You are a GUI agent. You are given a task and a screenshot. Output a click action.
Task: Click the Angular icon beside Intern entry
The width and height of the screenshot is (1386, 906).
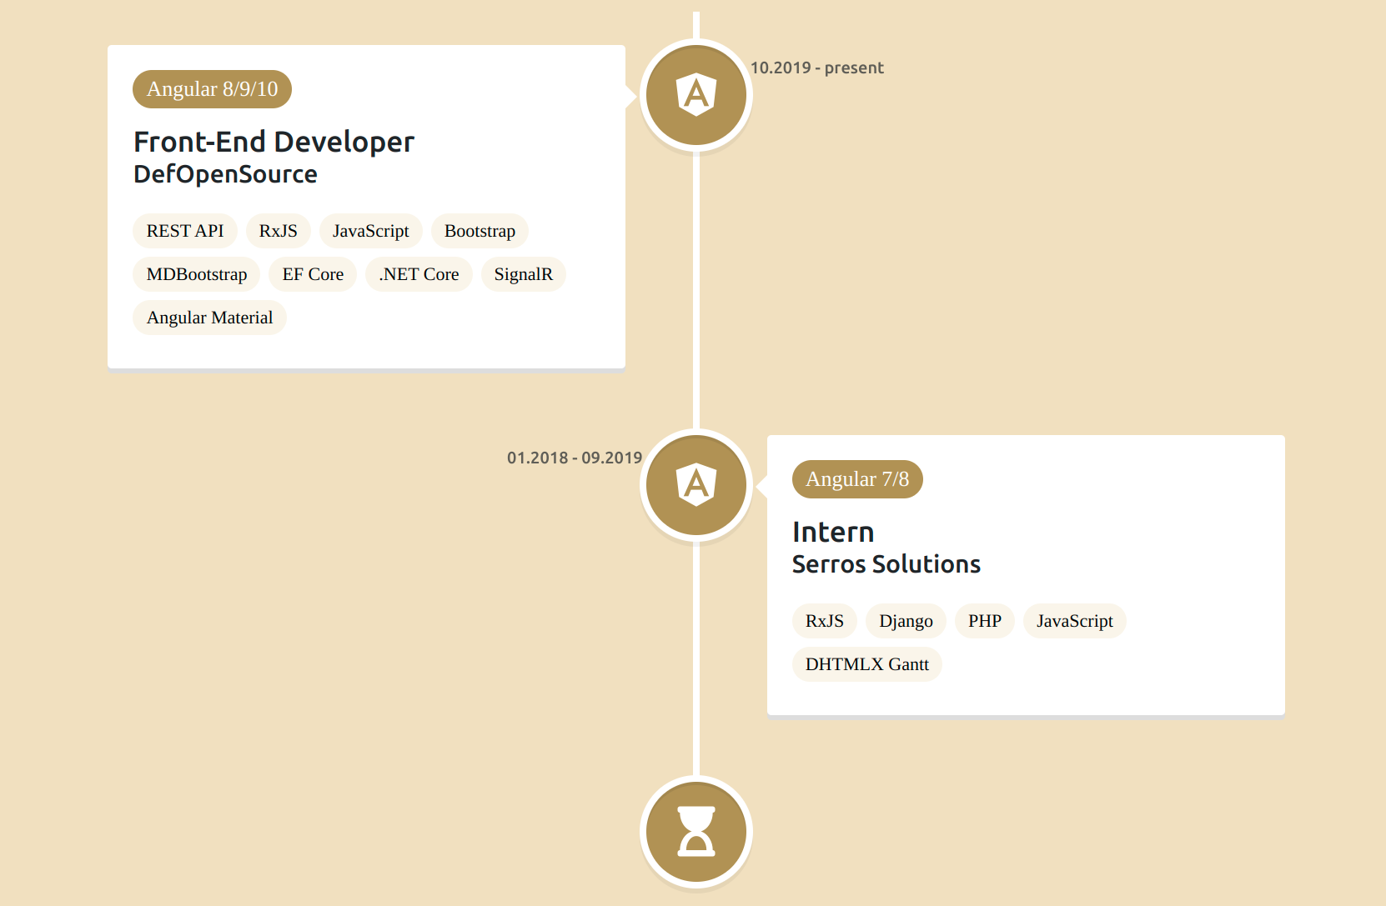point(696,485)
